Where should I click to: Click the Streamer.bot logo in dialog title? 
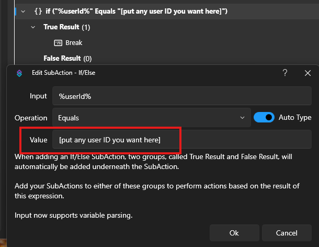coord(19,73)
